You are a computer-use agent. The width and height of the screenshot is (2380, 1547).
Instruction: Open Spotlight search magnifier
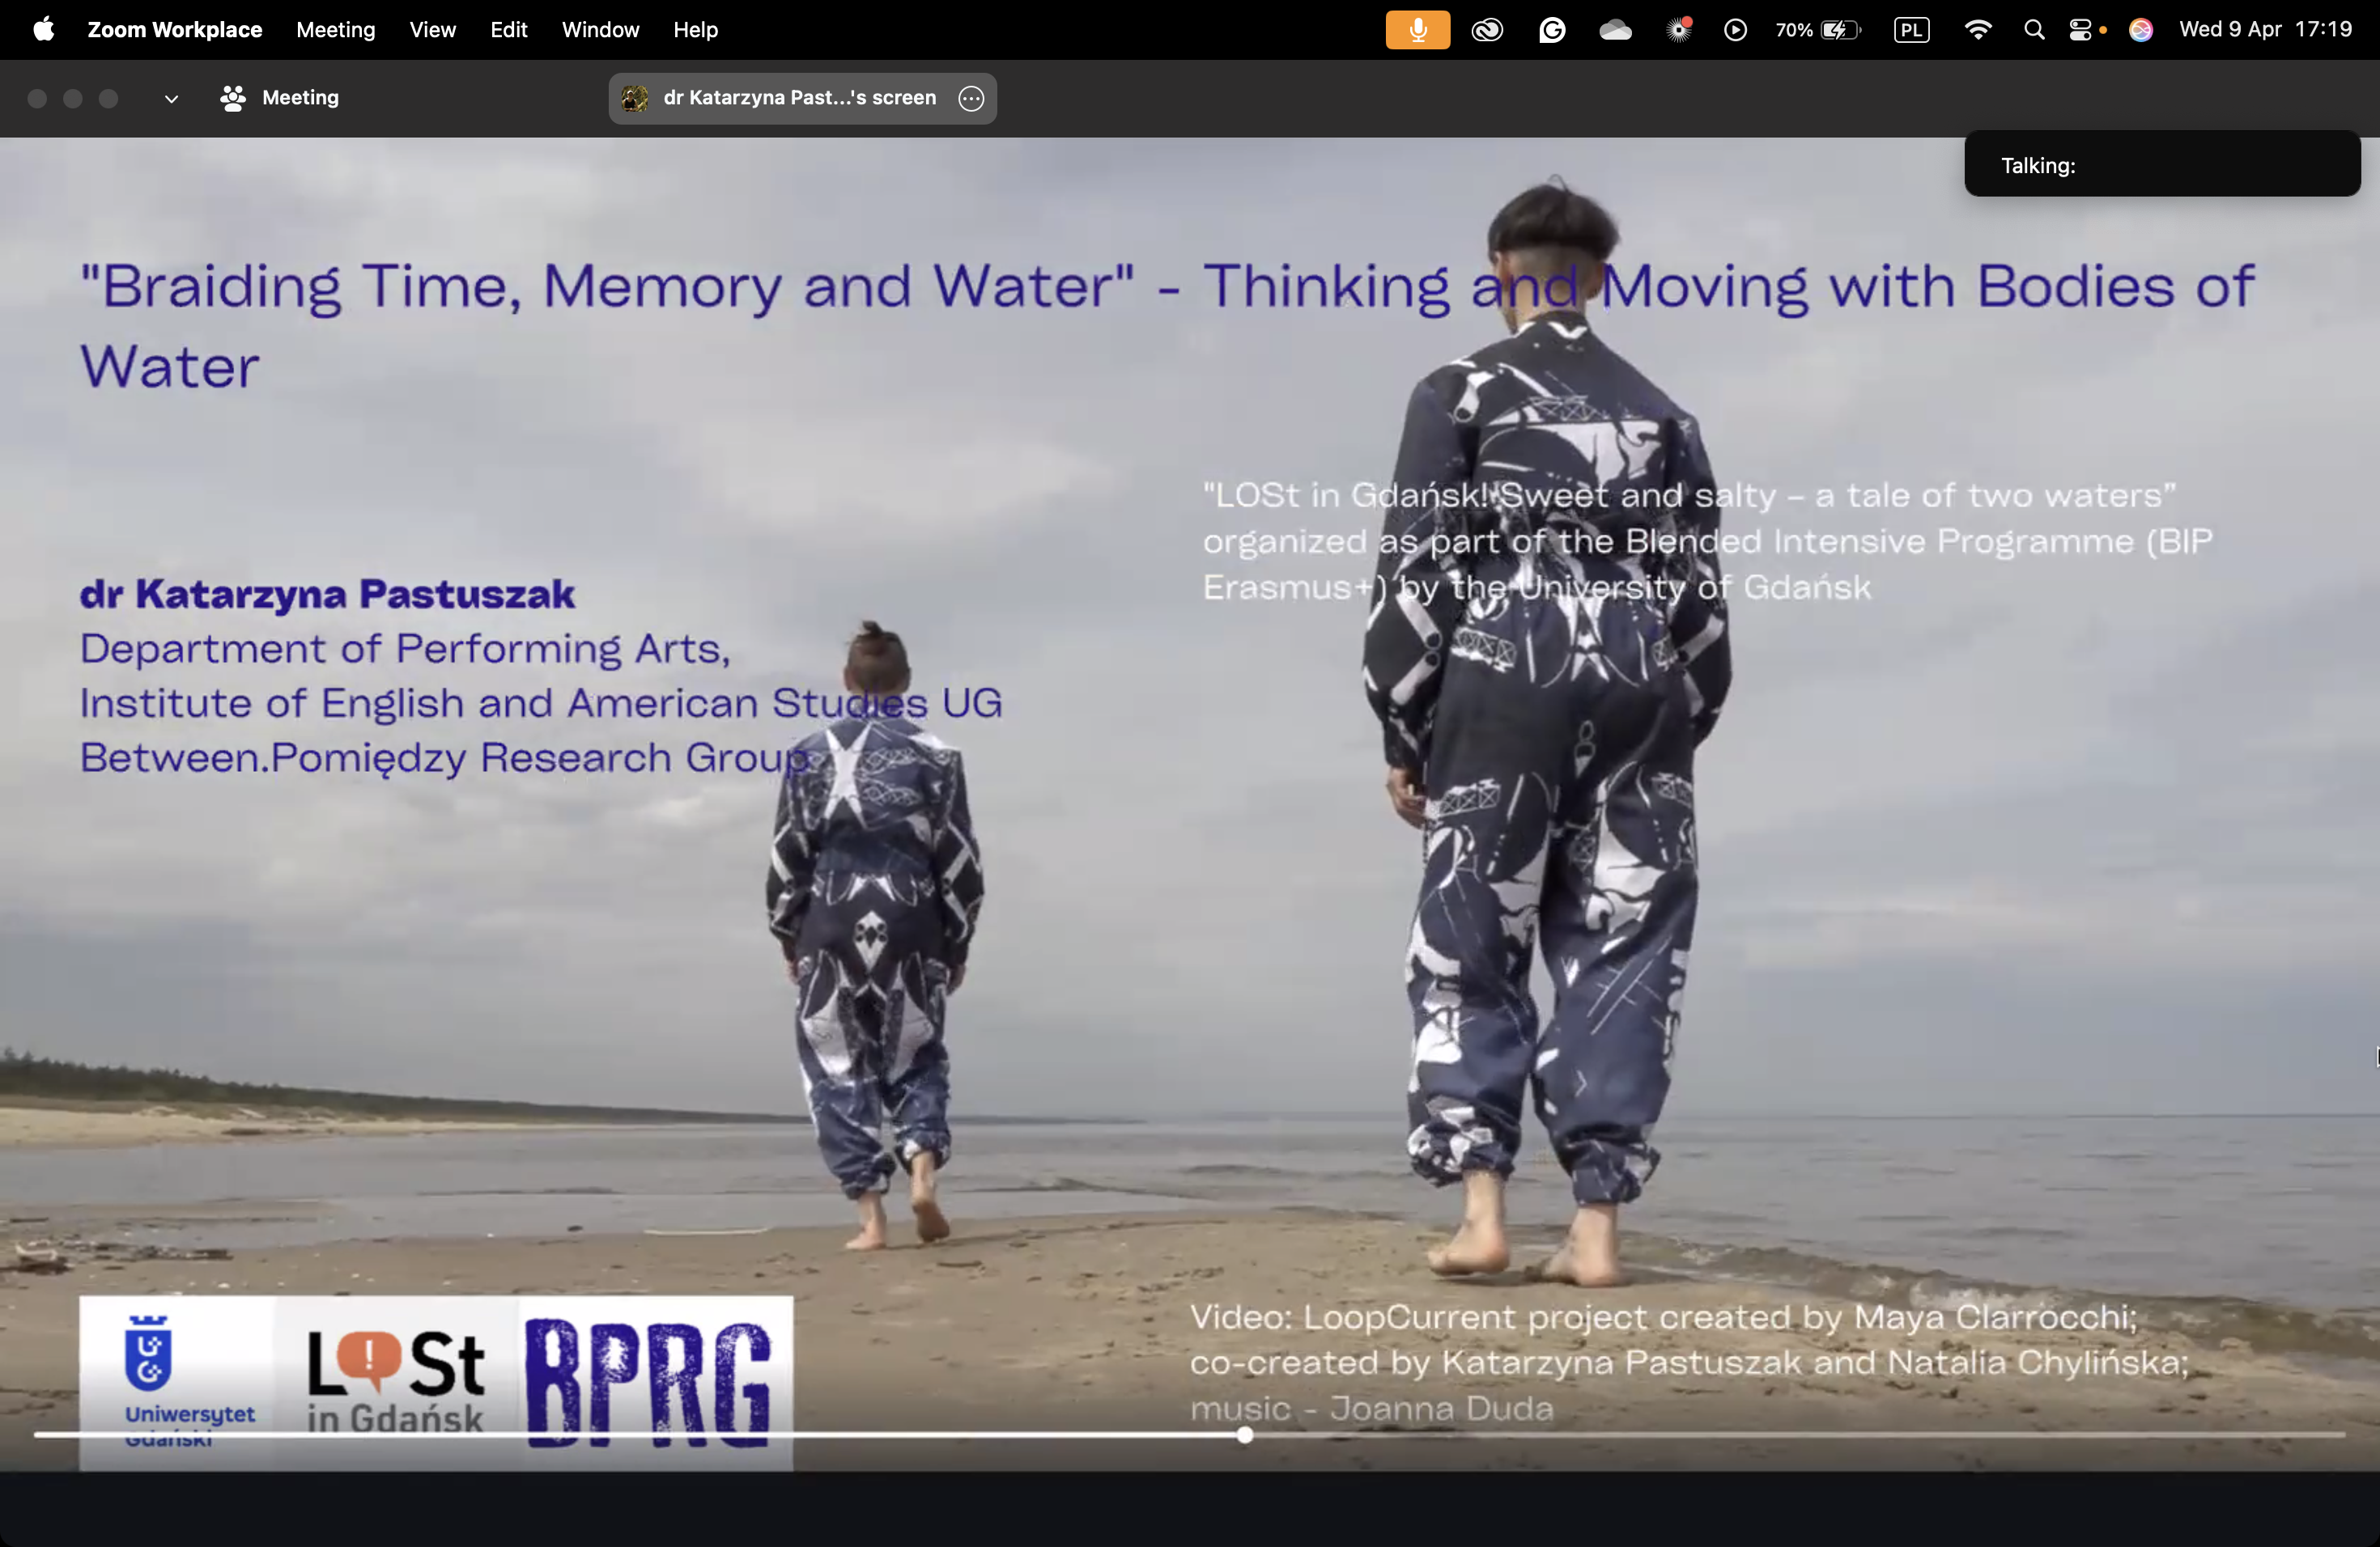pyautogui.click(x=2033, y=30)
